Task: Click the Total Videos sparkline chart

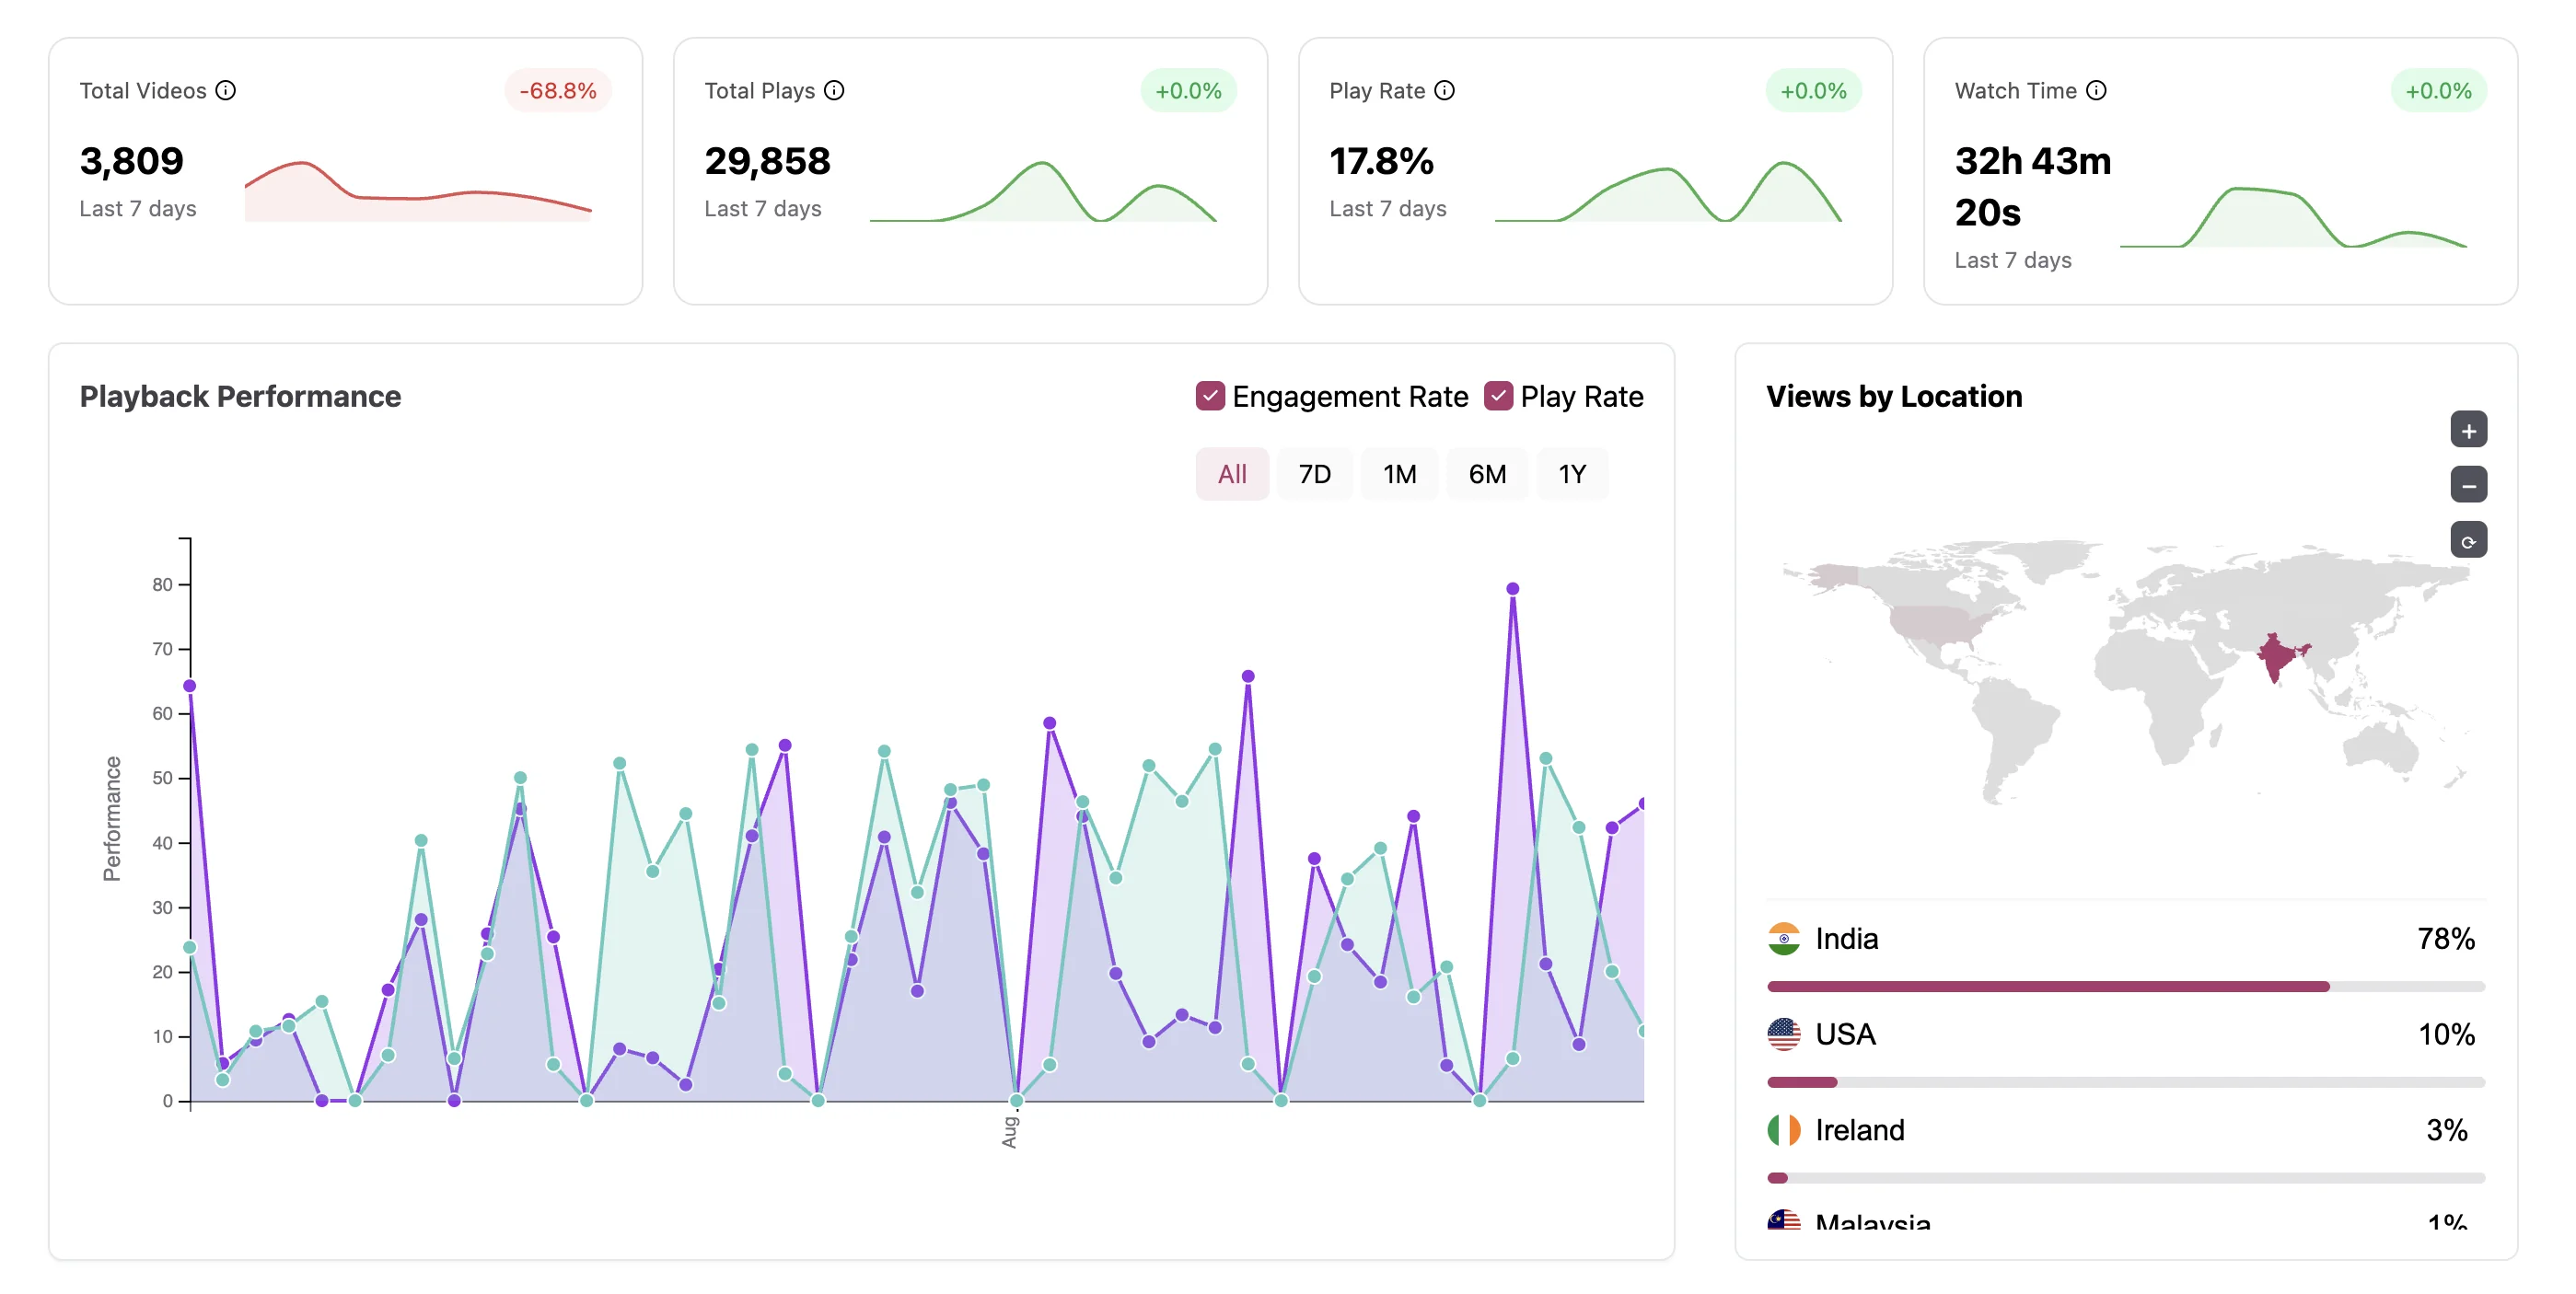Action: [418, 191]
